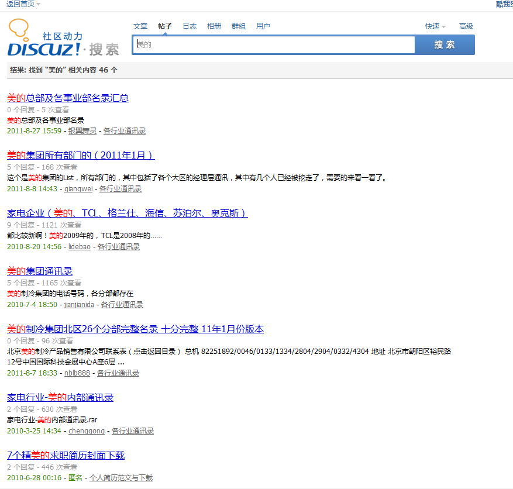The height and width of the screenshot is (489, 513).
Task: Open 各行业通讯录 forum beside jianjianida
Action: click(122, 305)
